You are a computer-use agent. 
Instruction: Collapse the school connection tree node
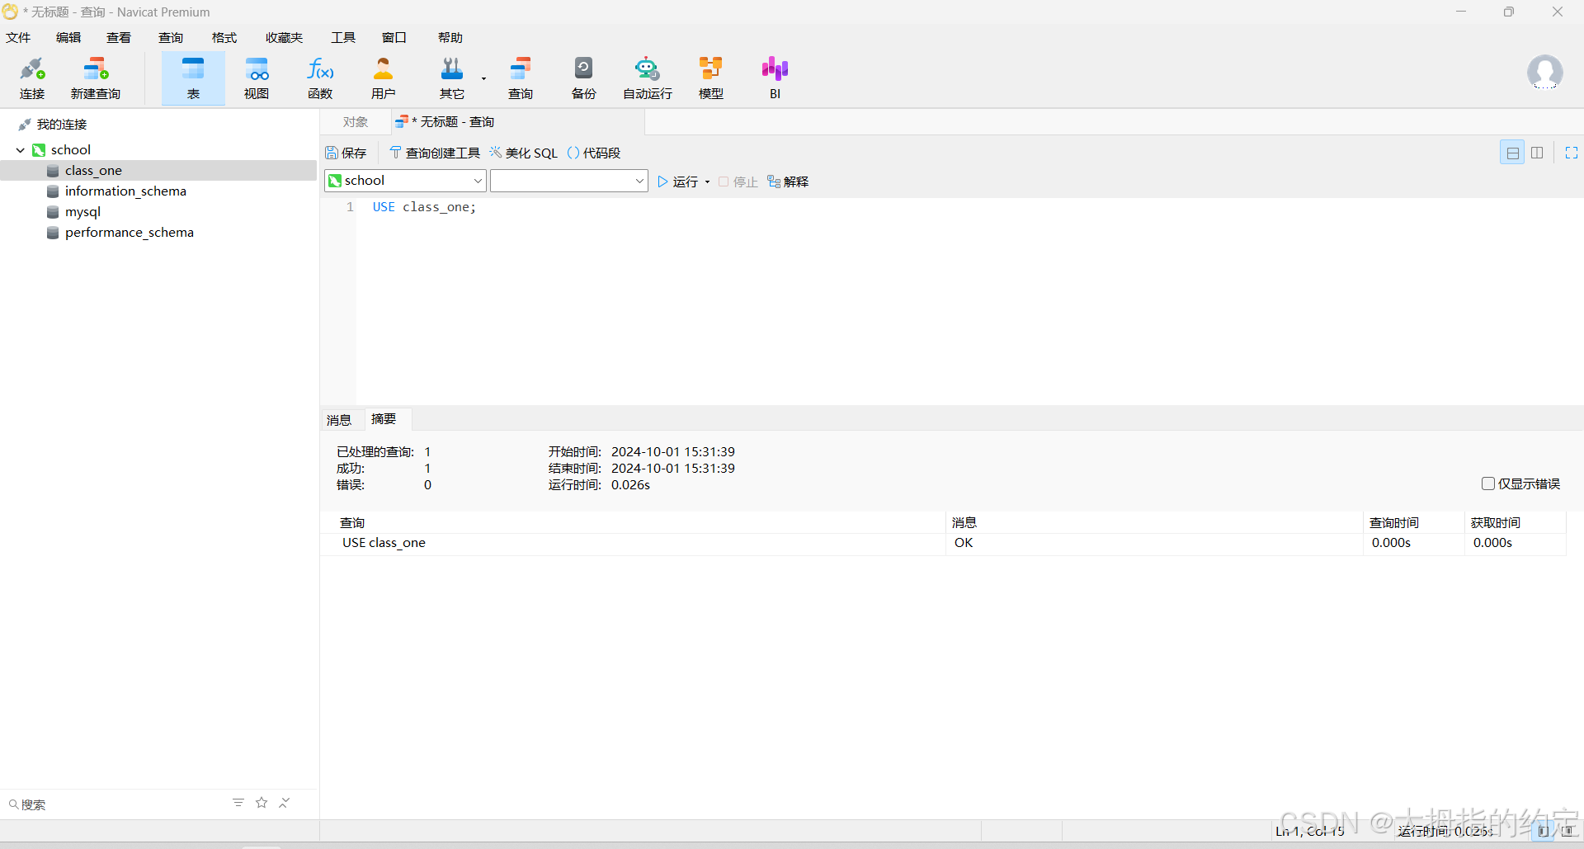21,150
